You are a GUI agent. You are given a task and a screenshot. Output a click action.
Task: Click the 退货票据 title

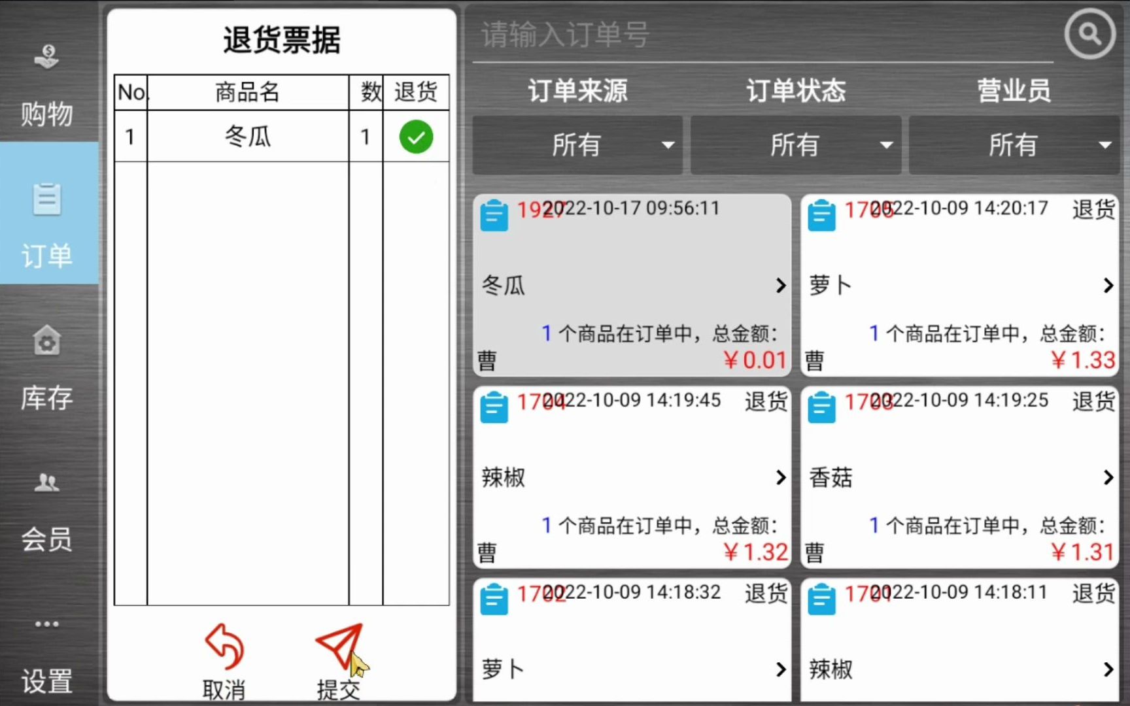(282, 40)
